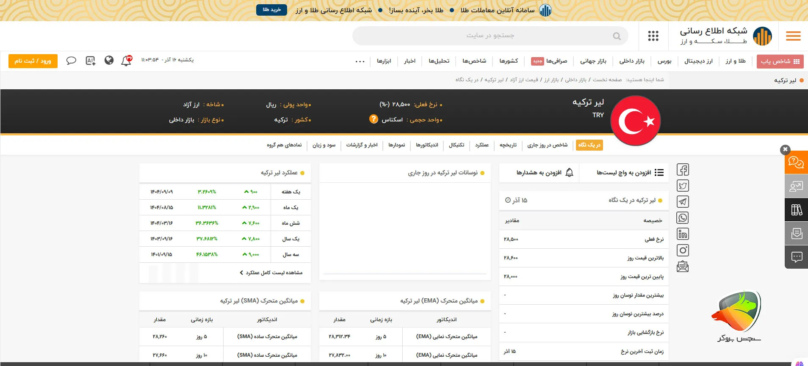
Task: Click the user presentation sidebar icon
Action: [x=796, y=186]
